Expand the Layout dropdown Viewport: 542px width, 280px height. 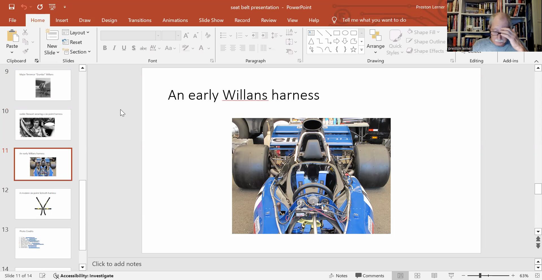coord(76,32)
